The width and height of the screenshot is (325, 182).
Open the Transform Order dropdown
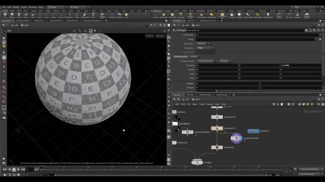[207, 61]
